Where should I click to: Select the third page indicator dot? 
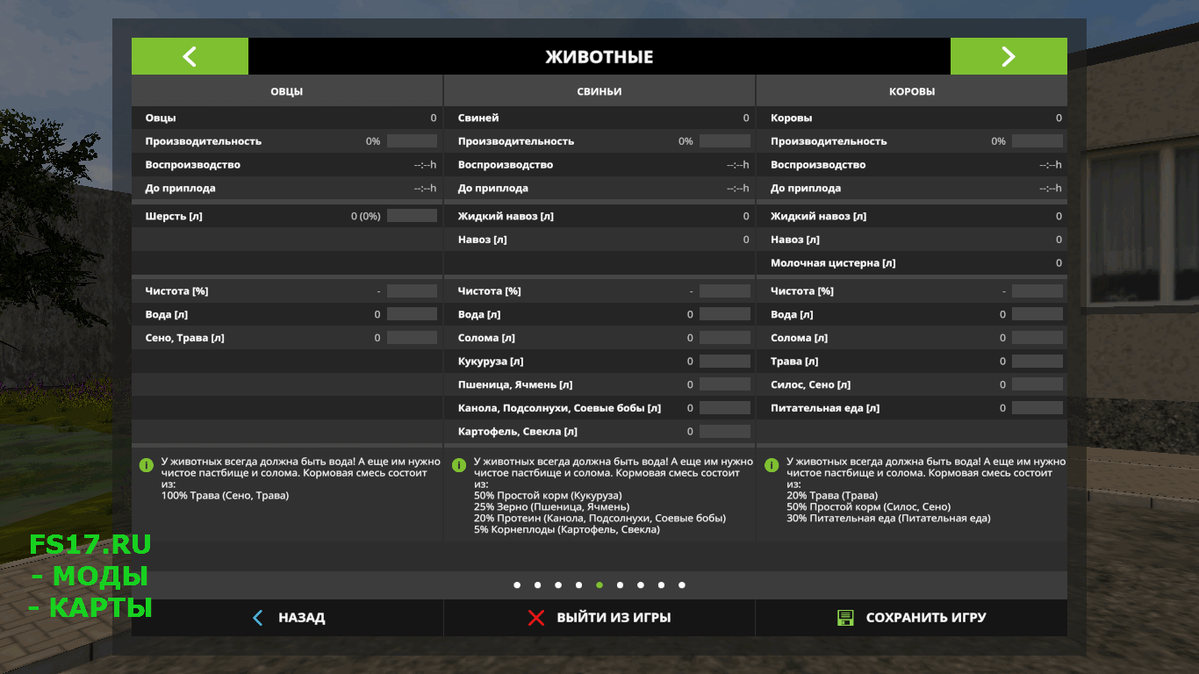558,584
